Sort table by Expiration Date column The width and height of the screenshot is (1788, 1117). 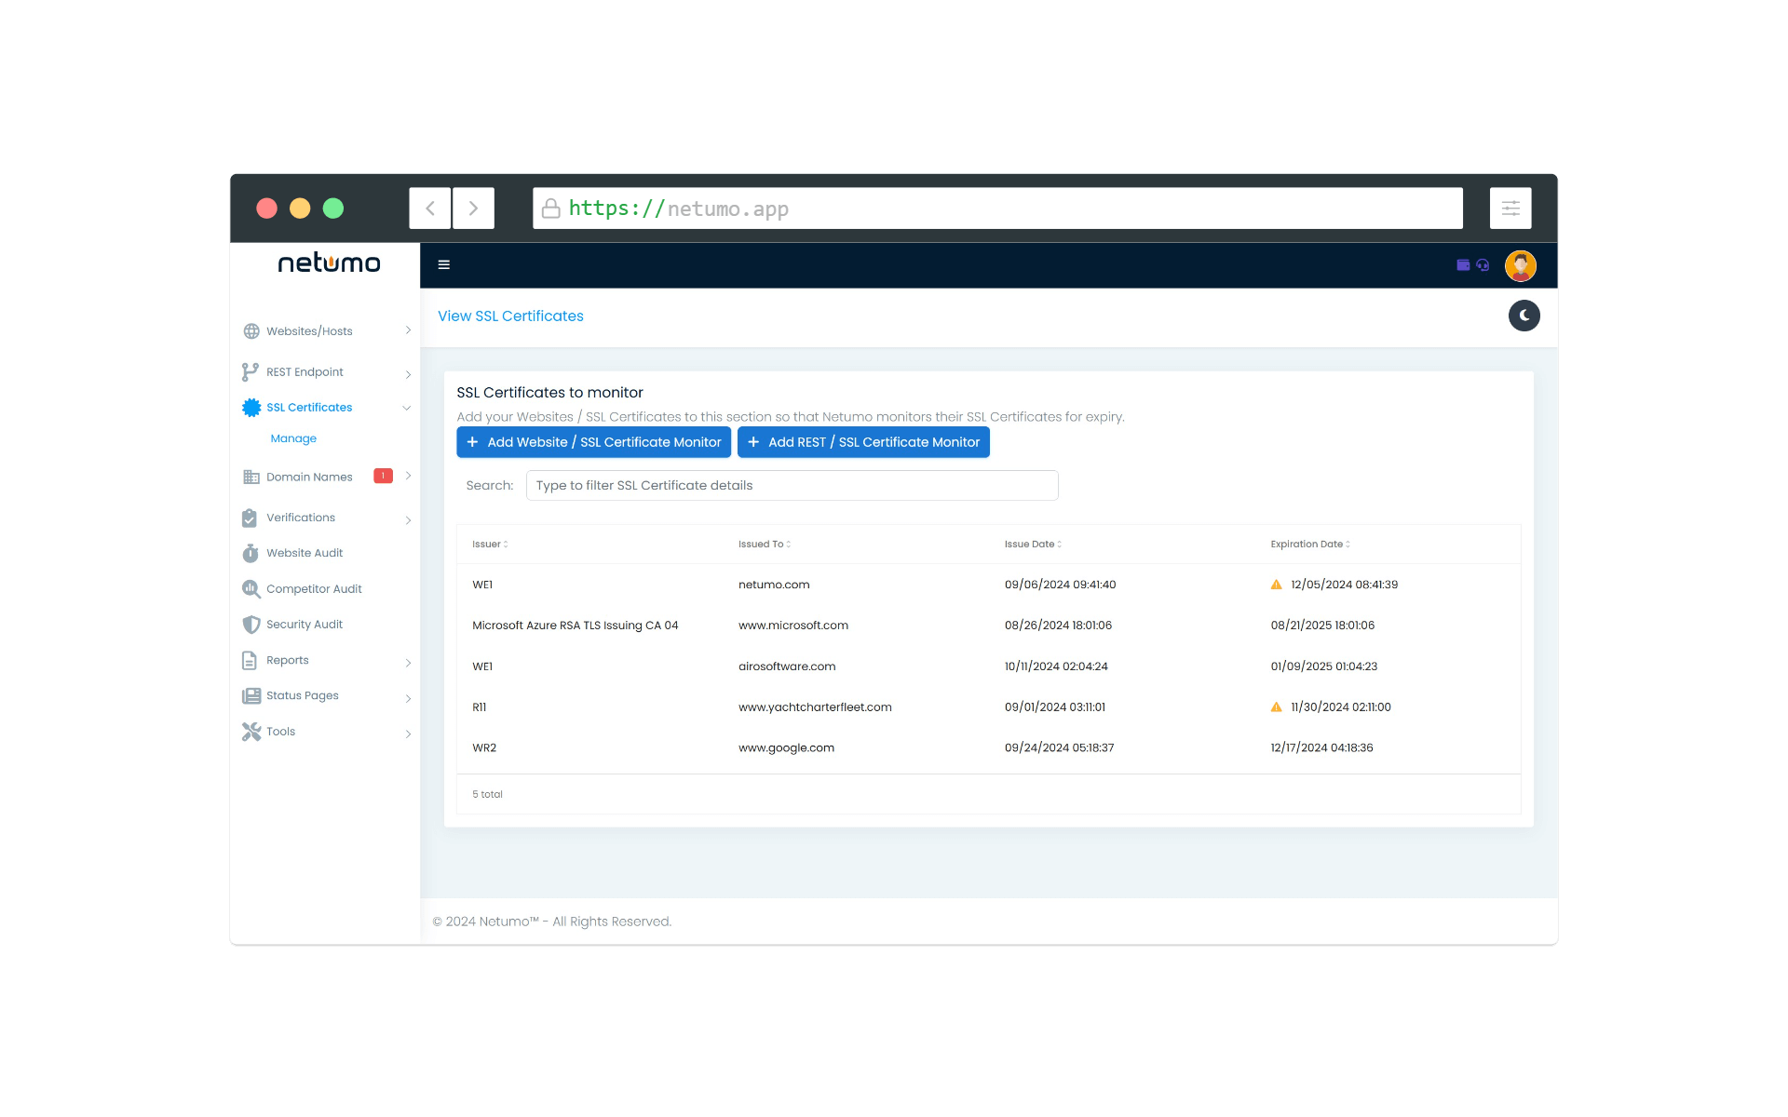click(1310, 545)
